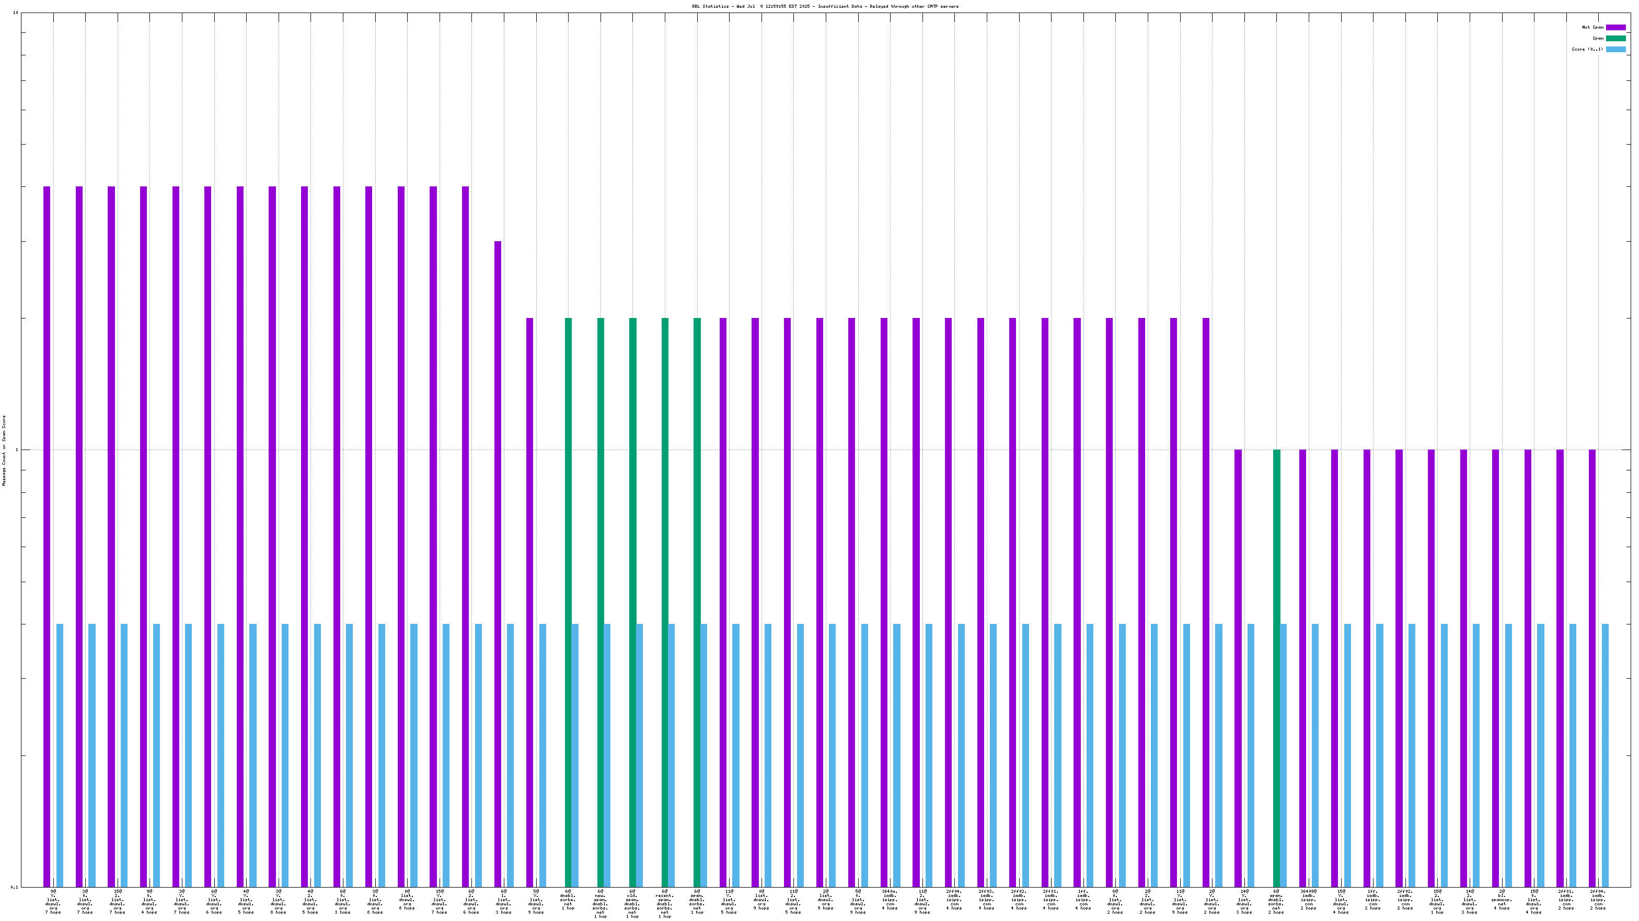
Task: Select the 'Not Spam' legend text
Action: pyautogui.click(x=1592, y=27)
